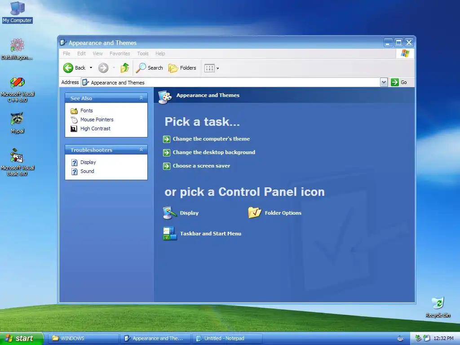
Task: Open the View menu
Action: 97,53
